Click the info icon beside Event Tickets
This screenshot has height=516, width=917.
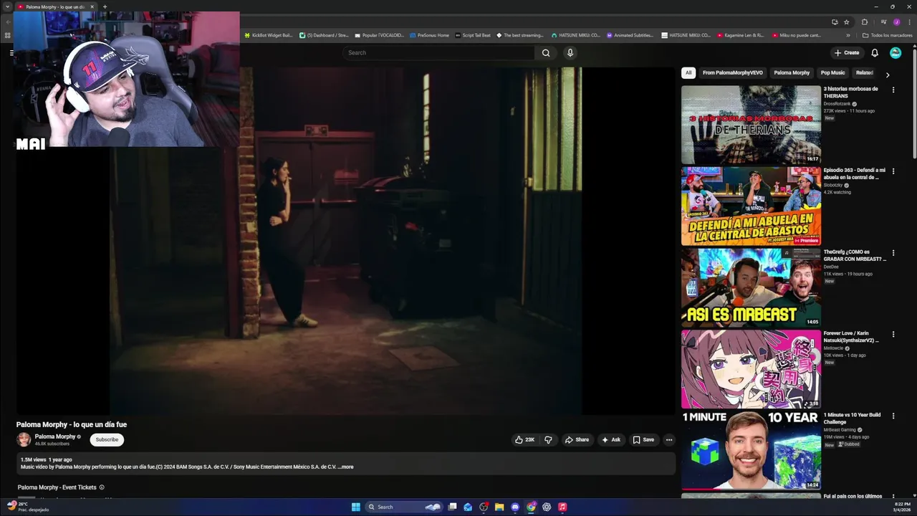(102, 487)
